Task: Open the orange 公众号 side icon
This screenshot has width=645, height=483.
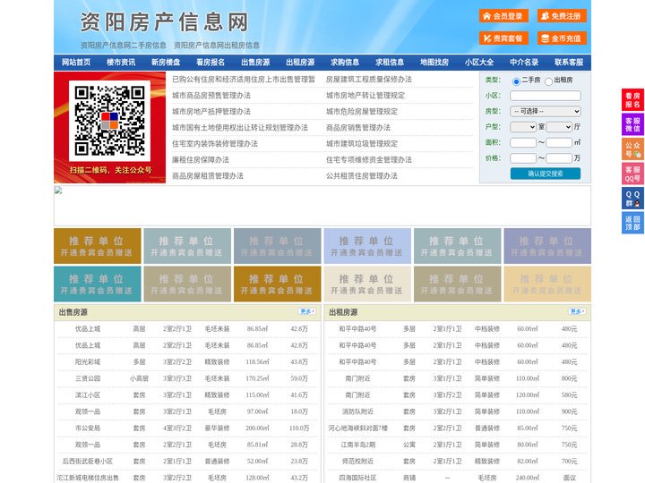Action: click(632, 149)
